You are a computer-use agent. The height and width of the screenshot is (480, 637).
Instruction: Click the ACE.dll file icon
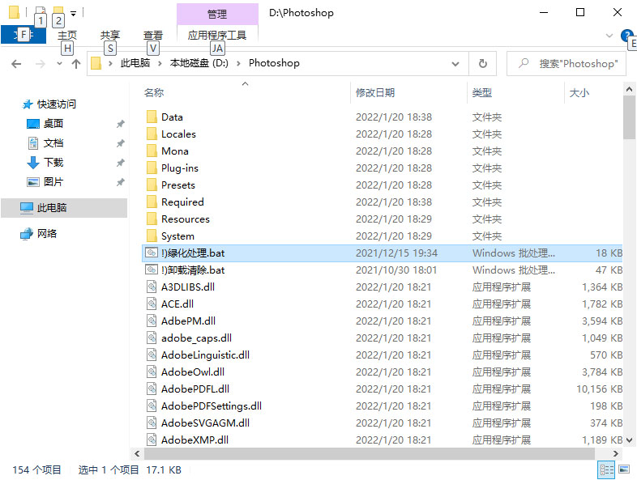[152, 304]
